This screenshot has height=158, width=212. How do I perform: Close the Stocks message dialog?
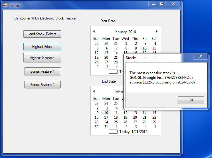pyautogui.click(x=201, y=56)
